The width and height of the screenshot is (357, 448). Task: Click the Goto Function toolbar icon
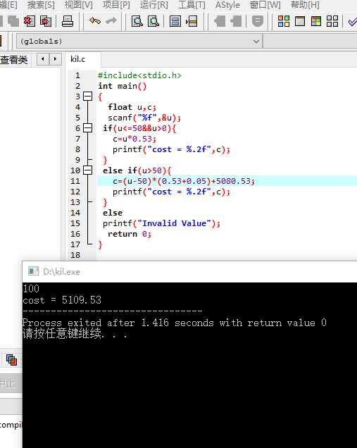tap(175, 21)
